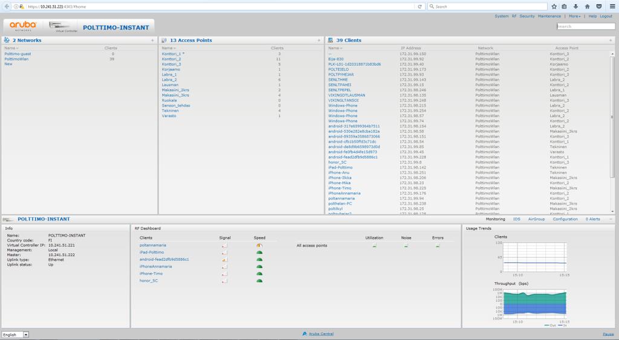Click the signal icon for honor_5C
Image resolution: width=619 pixels, height=340 pixels.
(225, 281)
